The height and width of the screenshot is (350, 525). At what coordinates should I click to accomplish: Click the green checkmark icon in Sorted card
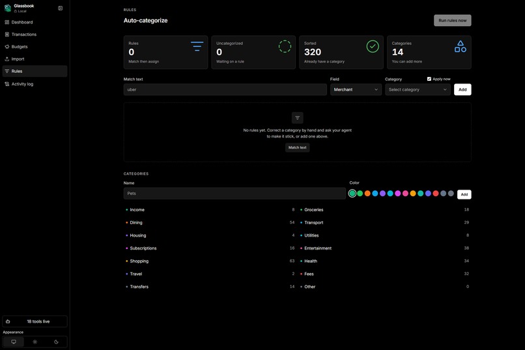373,46
